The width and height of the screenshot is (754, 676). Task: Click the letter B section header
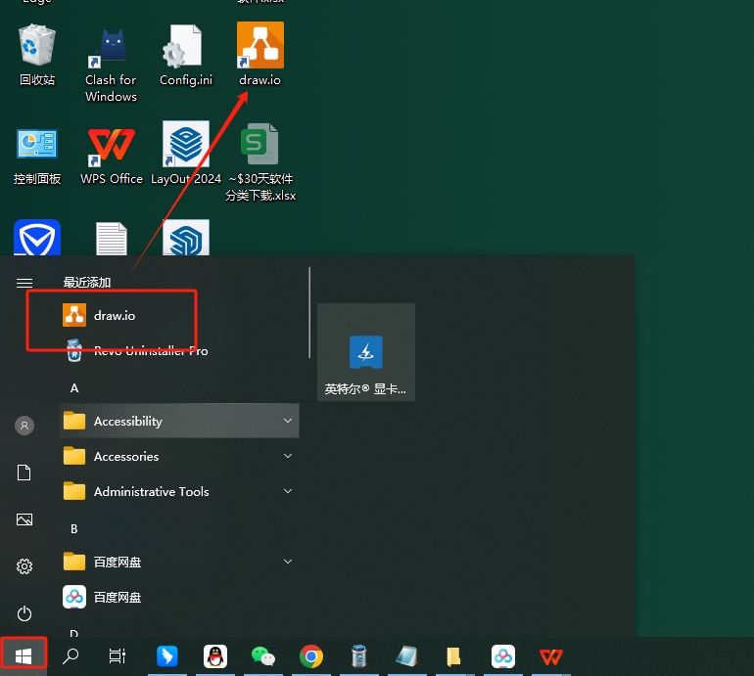[x=74, y=529]
